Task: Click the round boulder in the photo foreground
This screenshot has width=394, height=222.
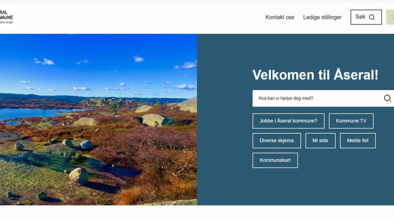Action: click(79, 176)
